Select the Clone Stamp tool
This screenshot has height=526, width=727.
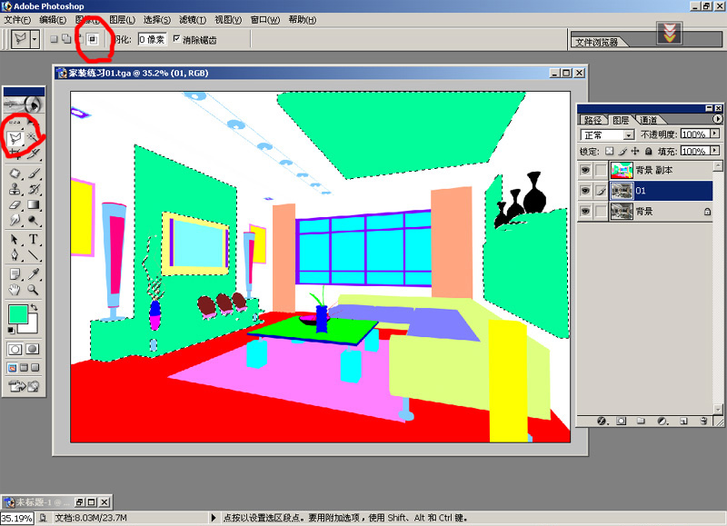[x=15, y=189]
